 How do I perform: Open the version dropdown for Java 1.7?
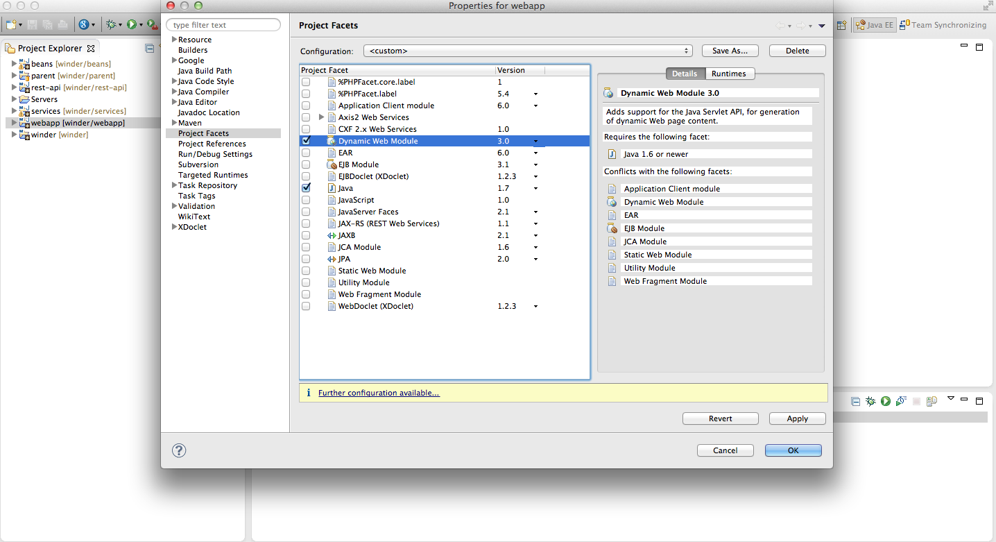pyautogui.click(x=535, y=187)
